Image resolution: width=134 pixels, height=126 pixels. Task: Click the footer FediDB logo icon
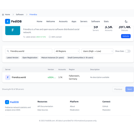(7, 102)
